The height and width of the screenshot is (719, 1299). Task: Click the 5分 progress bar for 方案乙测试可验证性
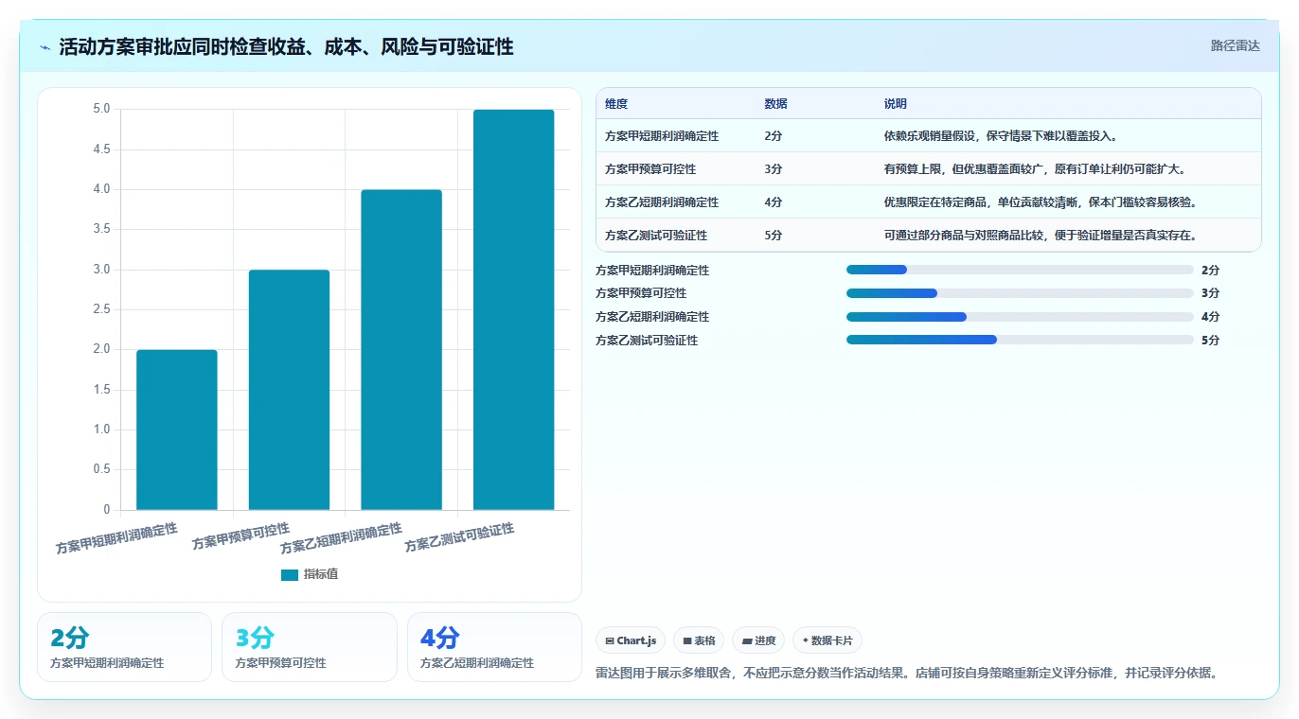pyautogui.click(x=1020, y=340)
